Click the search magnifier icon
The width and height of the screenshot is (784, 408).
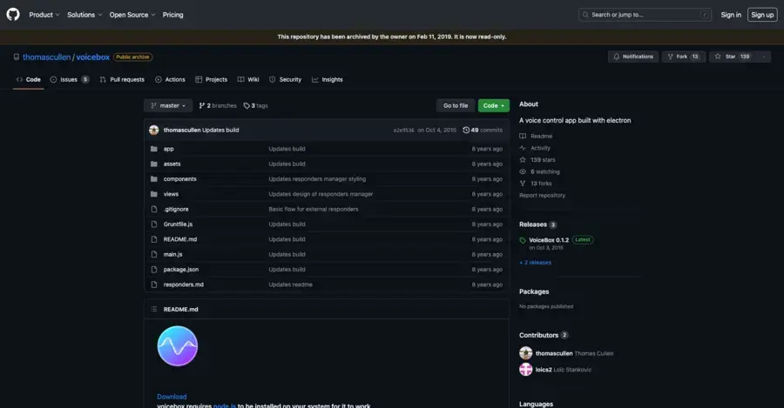point(585,15)
